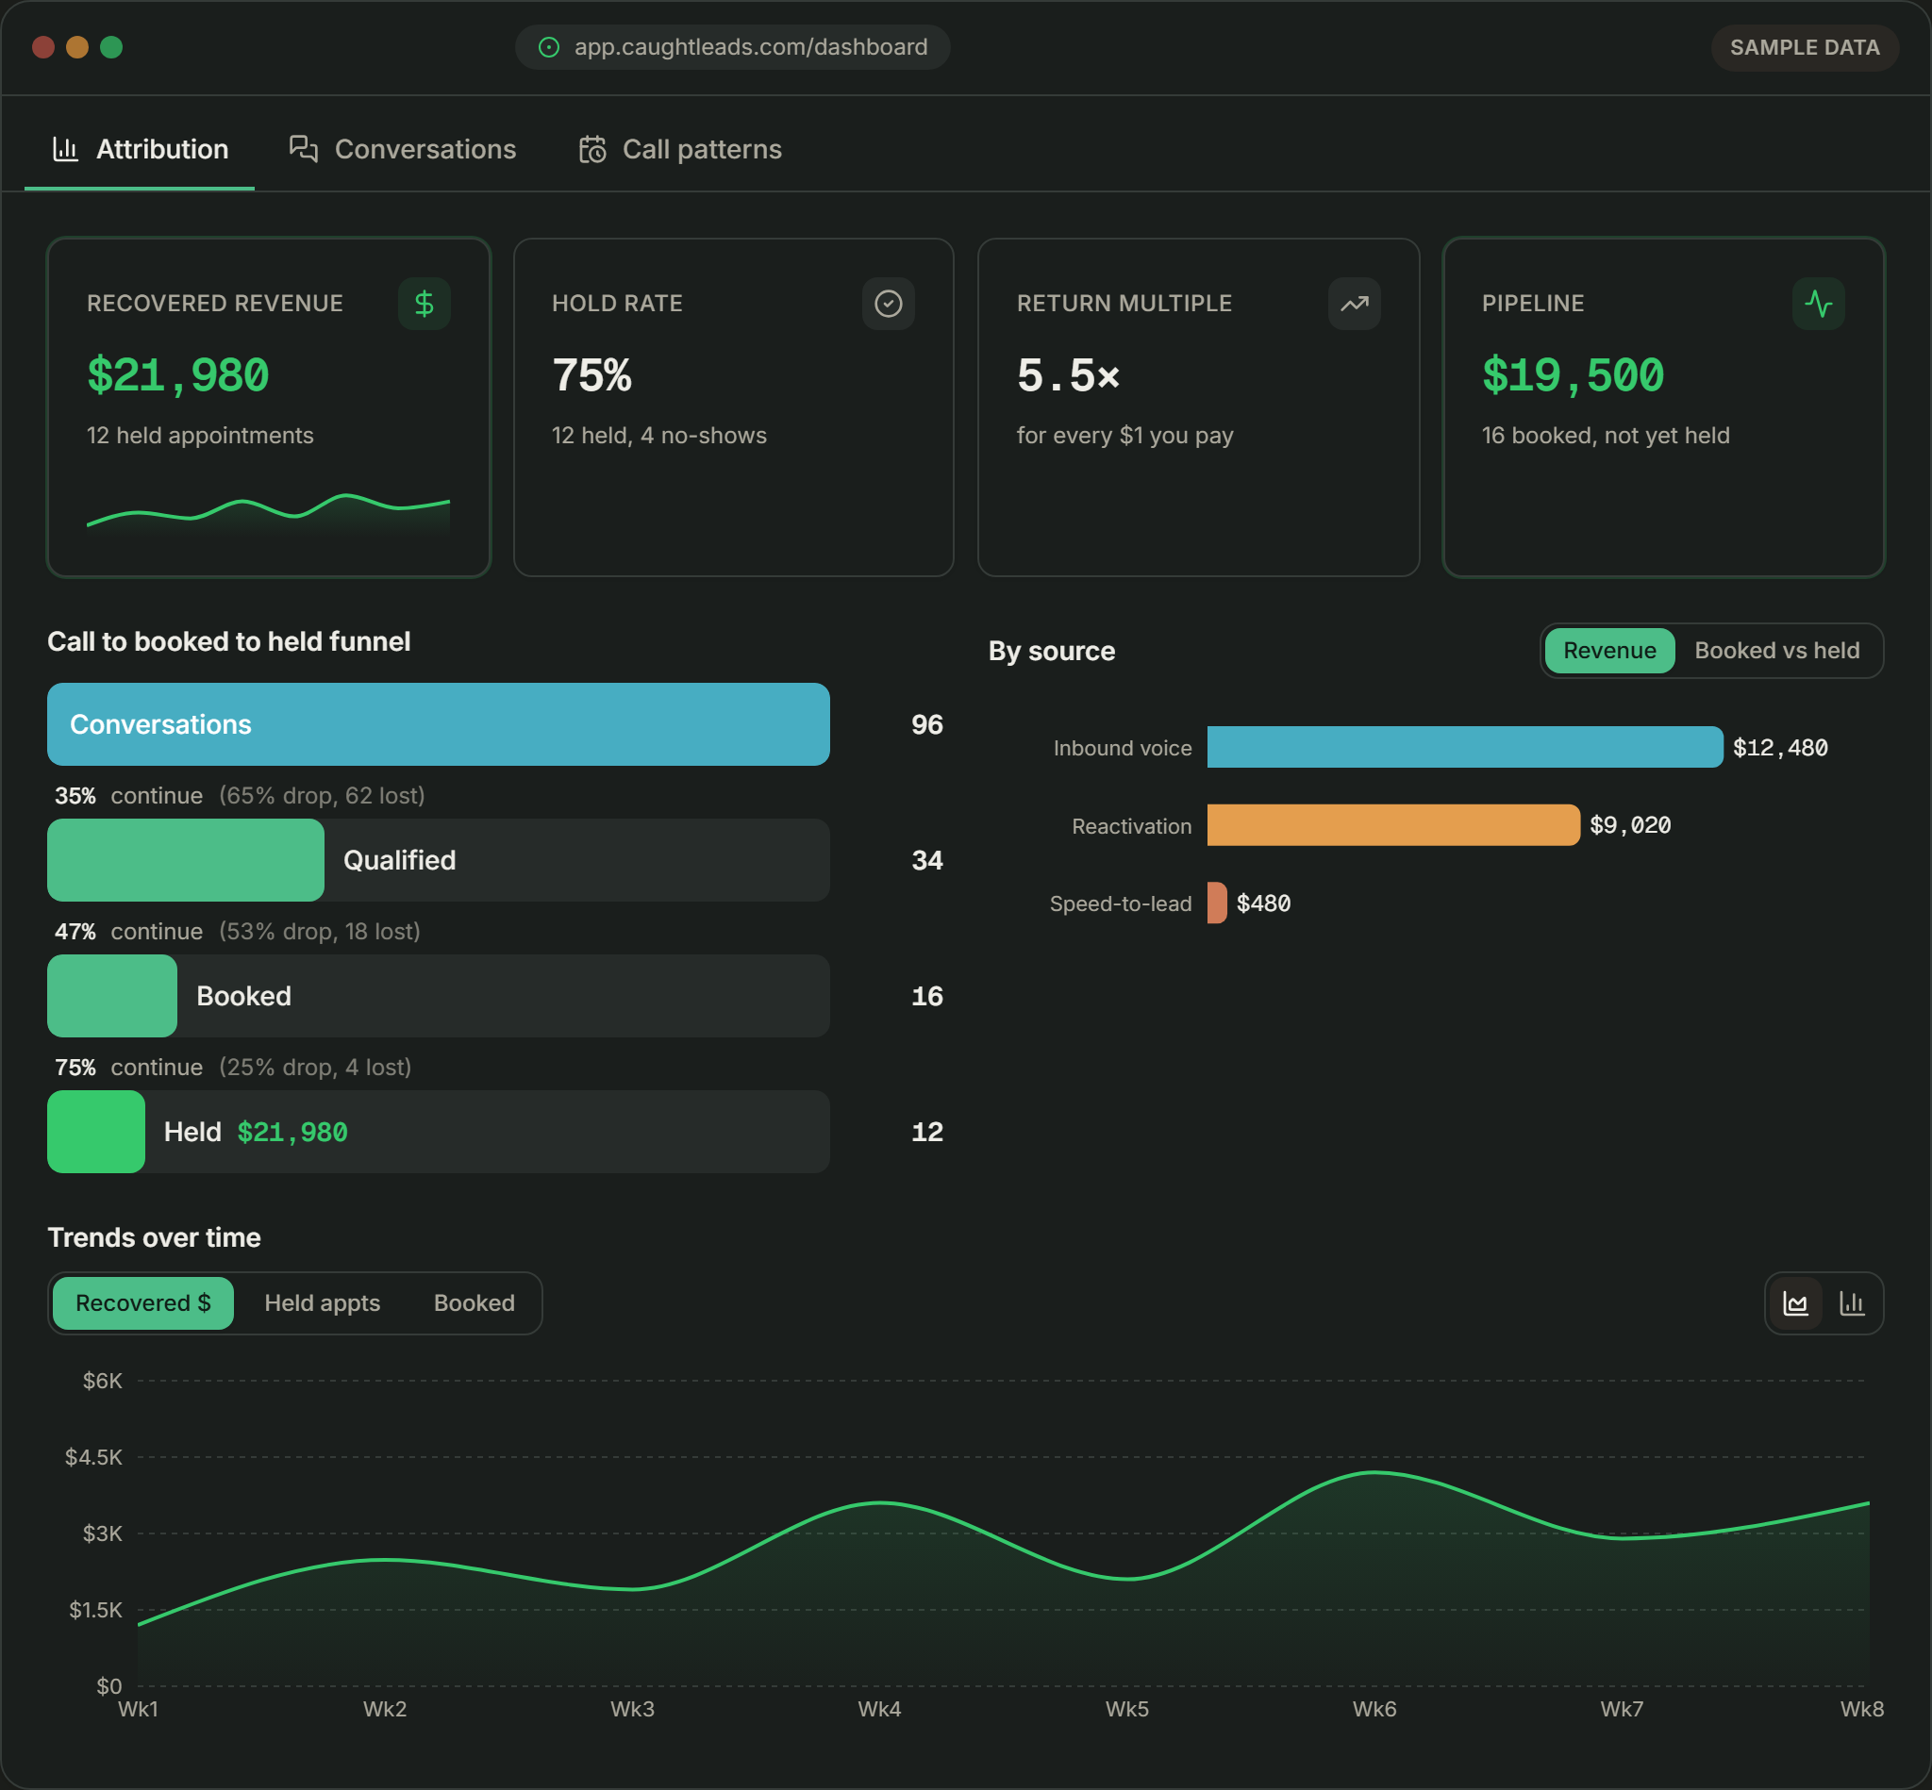Image resolution: width=1932 pixels, height=1790 pixels.
Task: Click the trending-up arrow icon in Return Multiple
Action: click(x=1354, y=304)
